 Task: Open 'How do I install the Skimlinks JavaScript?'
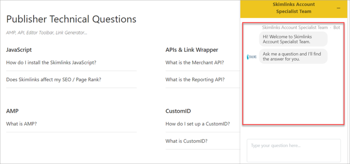click(51, 63)
